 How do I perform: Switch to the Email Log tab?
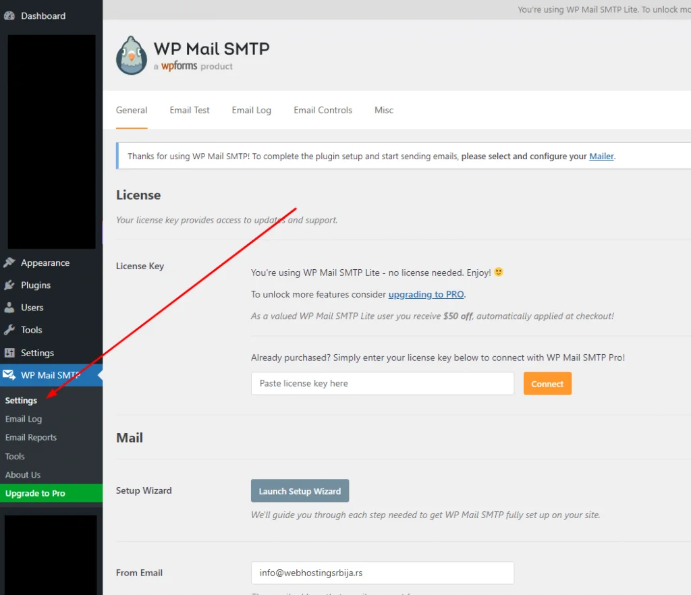(x=252, y=110)
